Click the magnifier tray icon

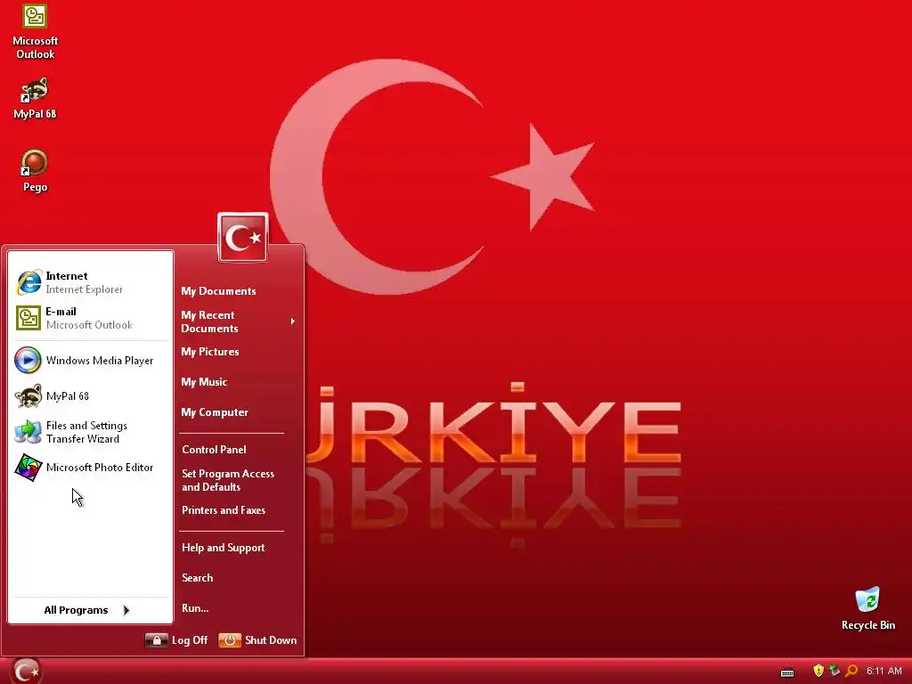pyautogui.click(x=851, y=671)
